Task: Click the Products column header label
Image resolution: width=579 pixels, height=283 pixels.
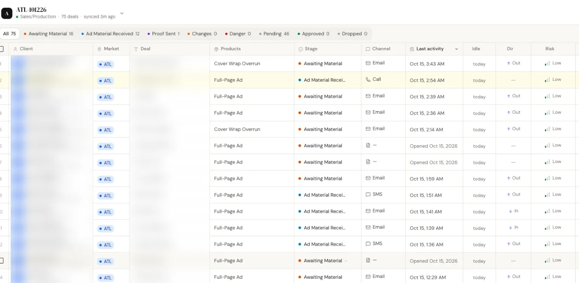Action: pos(231,49)
